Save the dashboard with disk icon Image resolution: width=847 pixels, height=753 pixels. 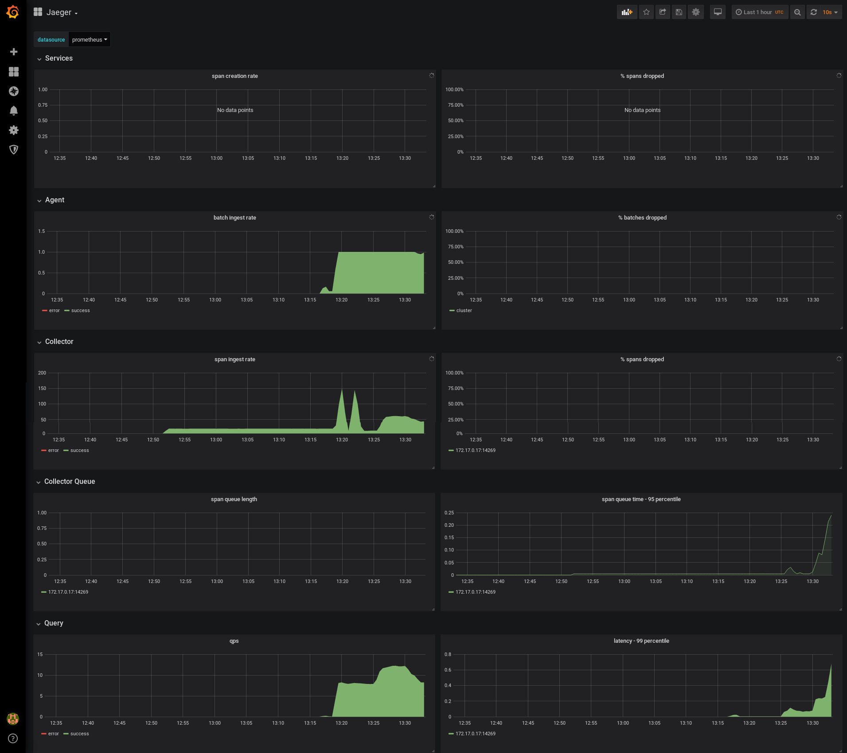pos(679,12)
